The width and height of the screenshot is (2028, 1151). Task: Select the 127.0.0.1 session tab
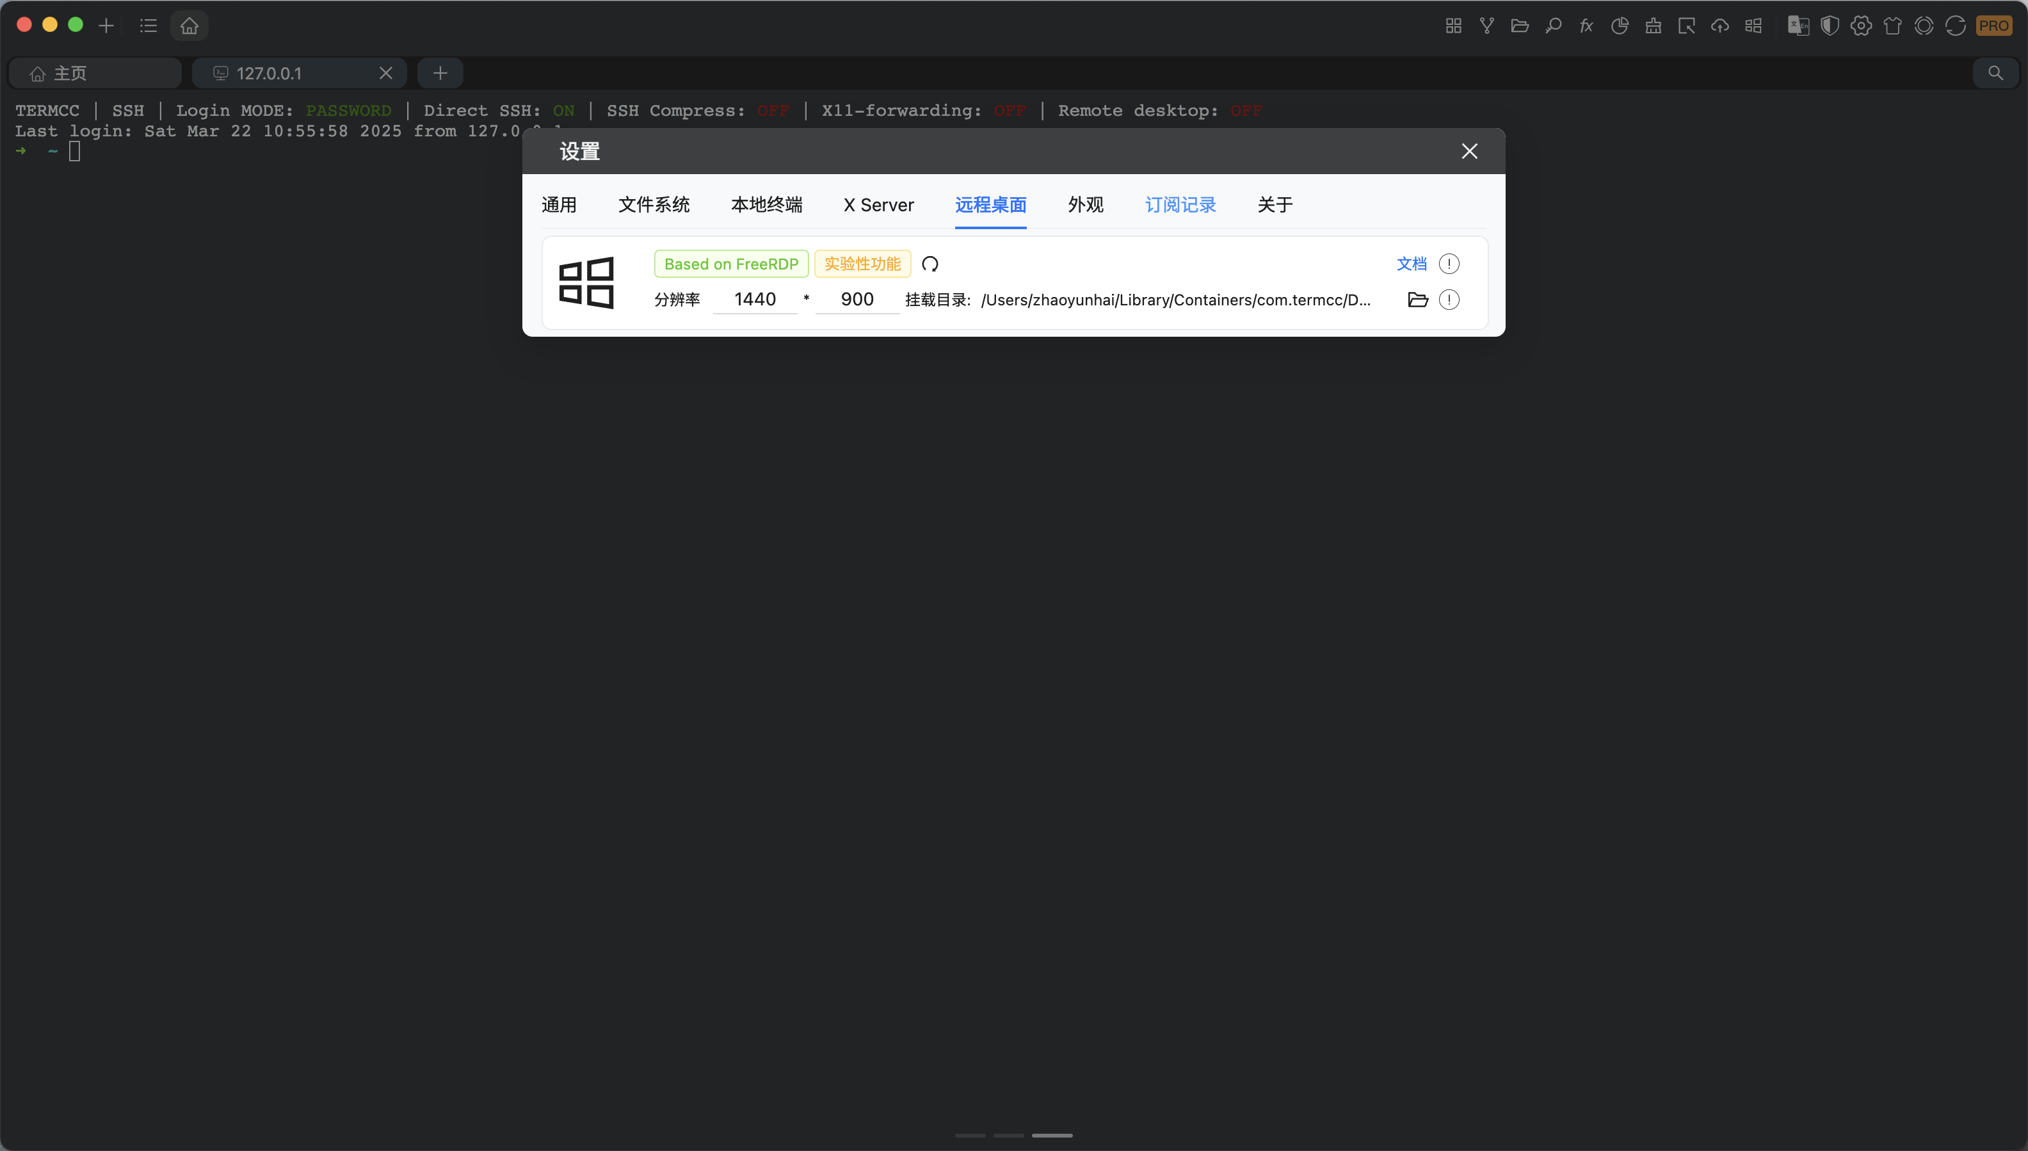299,73
